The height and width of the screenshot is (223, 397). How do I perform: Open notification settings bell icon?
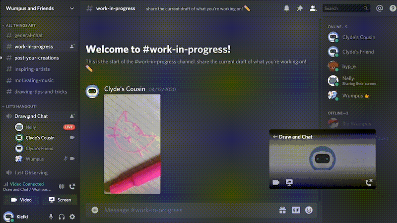tap(286, 8)
